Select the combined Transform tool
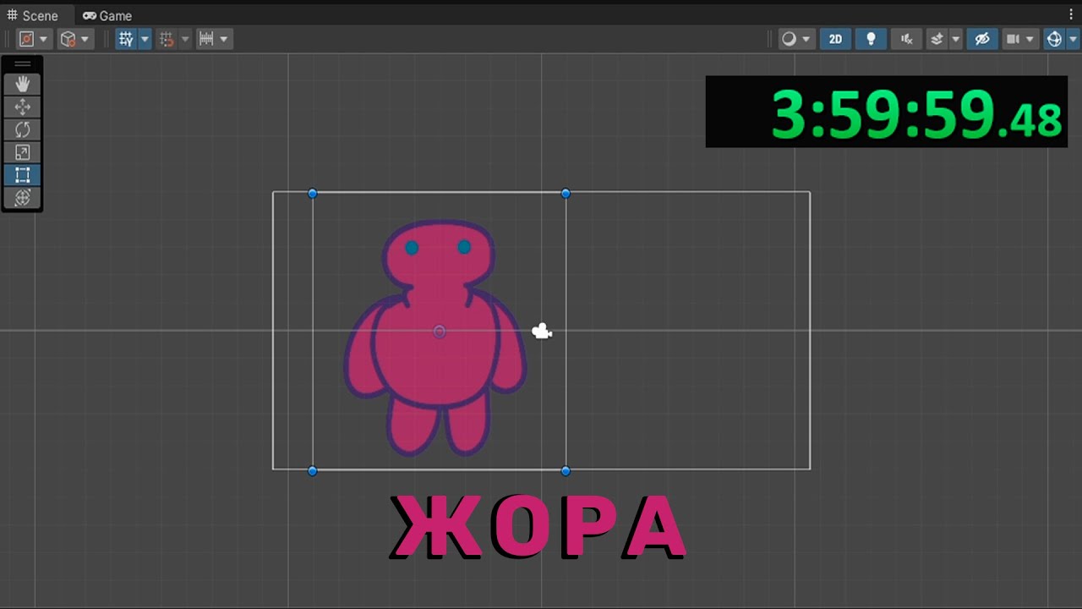The image size is (1082, 609). [x=23, y=198]
